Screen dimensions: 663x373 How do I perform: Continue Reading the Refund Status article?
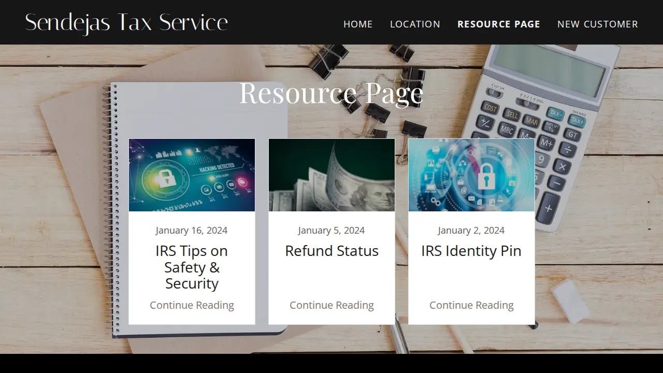[x=331, y=305]
